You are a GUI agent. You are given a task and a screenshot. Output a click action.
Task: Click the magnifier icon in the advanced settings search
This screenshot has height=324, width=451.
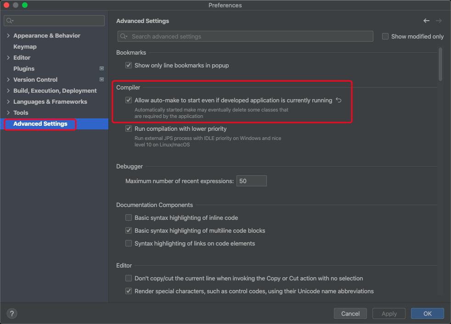coord(124,36)
